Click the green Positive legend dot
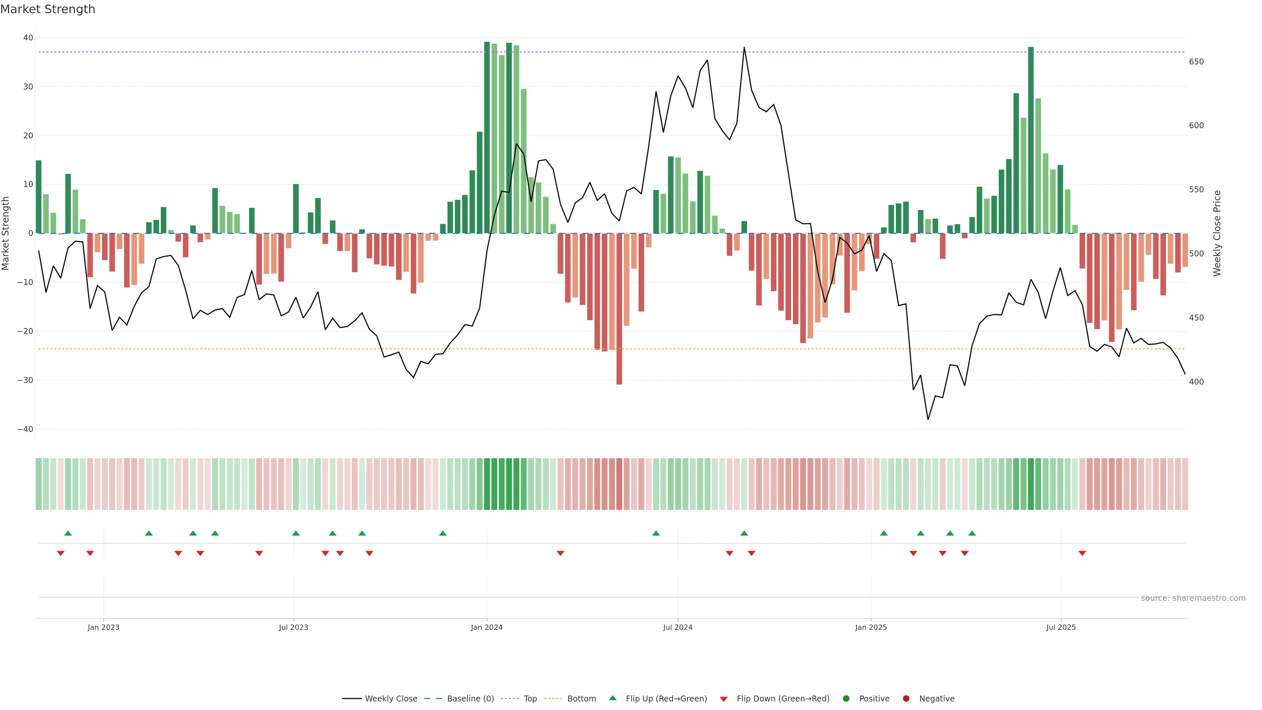The height and width of the screenshot is (710, 1262). [x=846, y=698]
